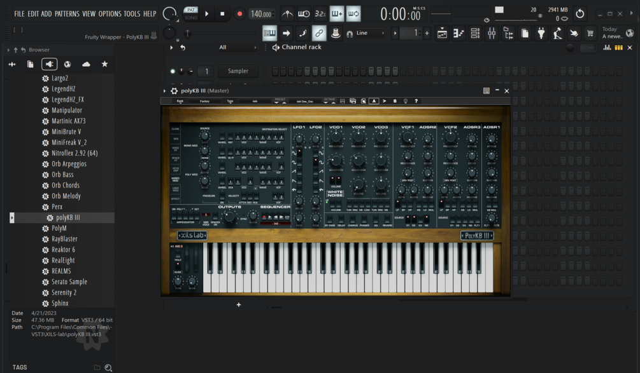
Task: Click the Play button in transport
Action: tap(207, 14)
